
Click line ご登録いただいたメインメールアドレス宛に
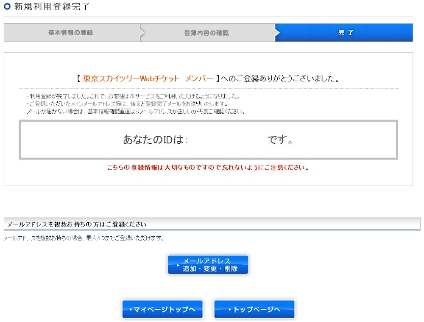coord(127,104)
